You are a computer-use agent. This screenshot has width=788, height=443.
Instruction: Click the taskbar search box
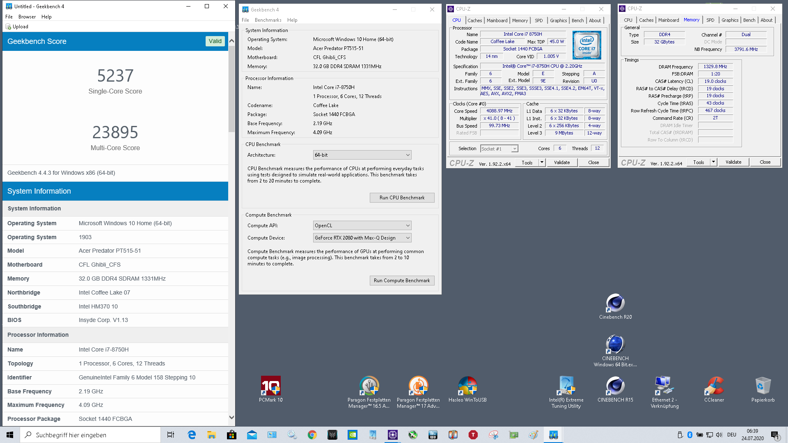[90, 435]
